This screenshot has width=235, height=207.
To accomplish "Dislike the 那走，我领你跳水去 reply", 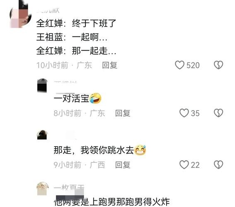I will [218, 165].
